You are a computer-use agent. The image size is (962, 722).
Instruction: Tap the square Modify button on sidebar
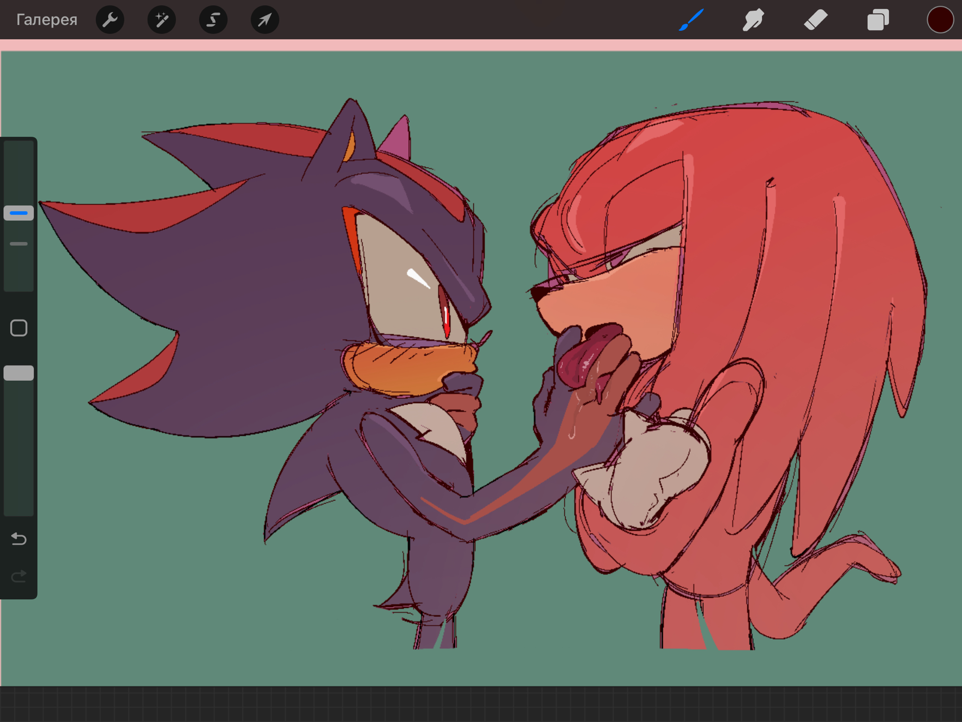coord(19,328)
